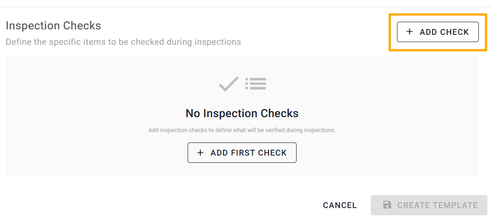This screenshot has width=491, height=218.
Task: Click the "Inspection Checks" section title
Action: [53, 25]
